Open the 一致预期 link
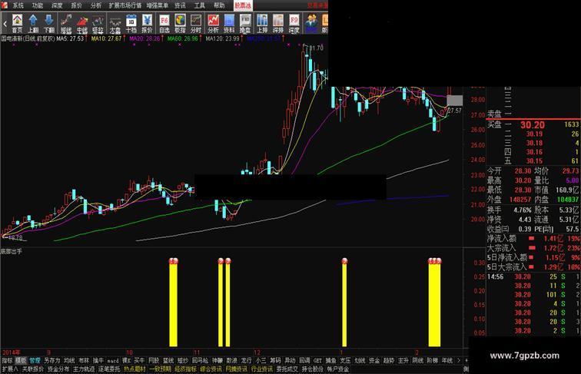This screenshot has height=374, width=581. pyautogui.click(x=160, y=369)
